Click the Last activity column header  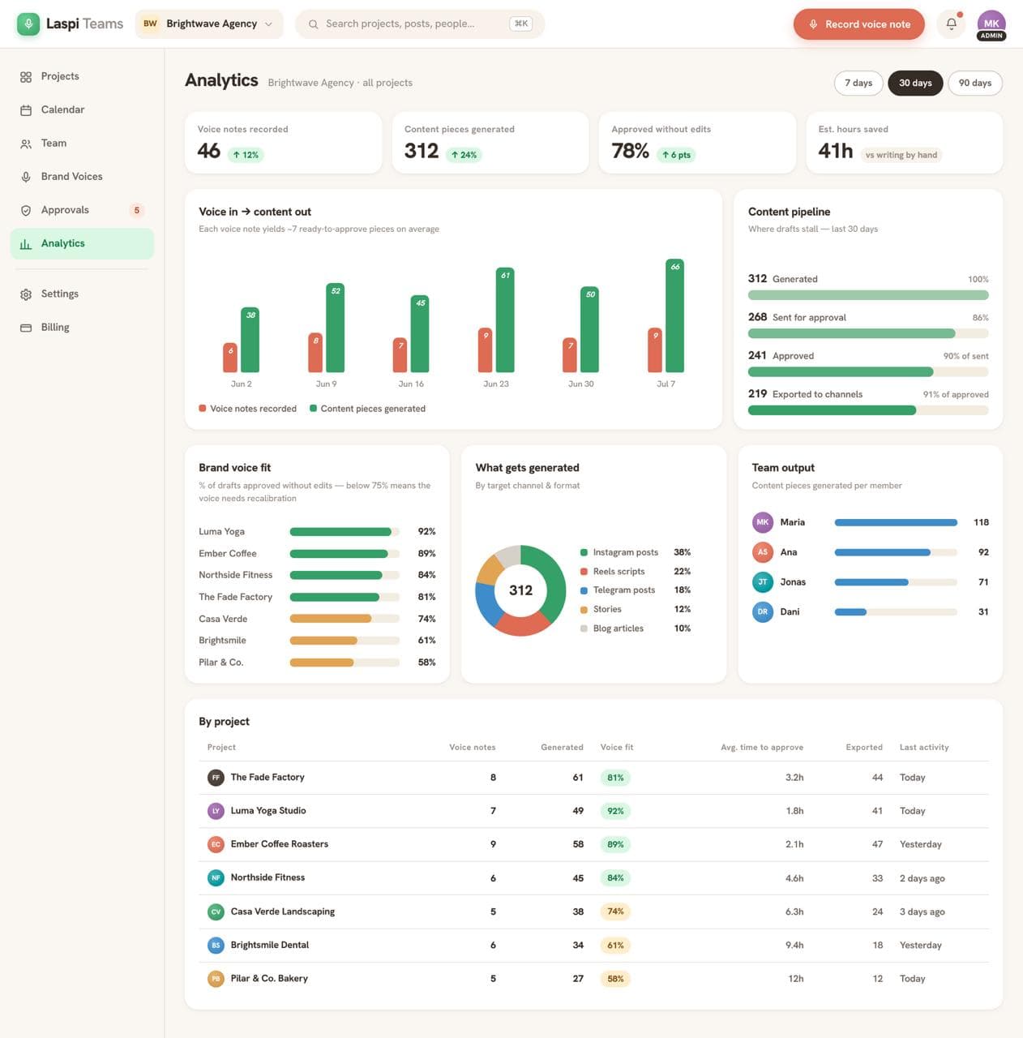[x=924, y=747]
